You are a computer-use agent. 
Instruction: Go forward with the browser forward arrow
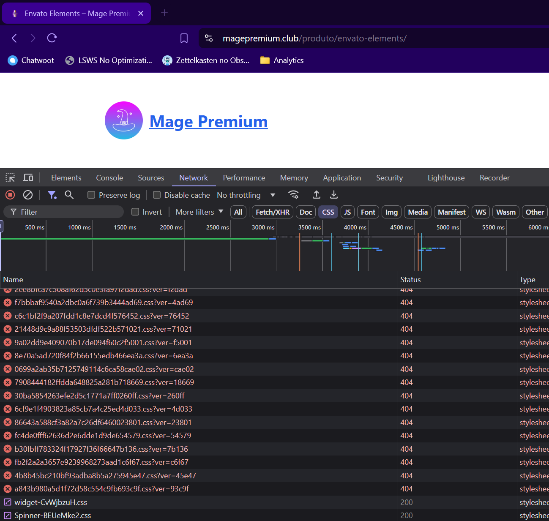pos(33,38)
